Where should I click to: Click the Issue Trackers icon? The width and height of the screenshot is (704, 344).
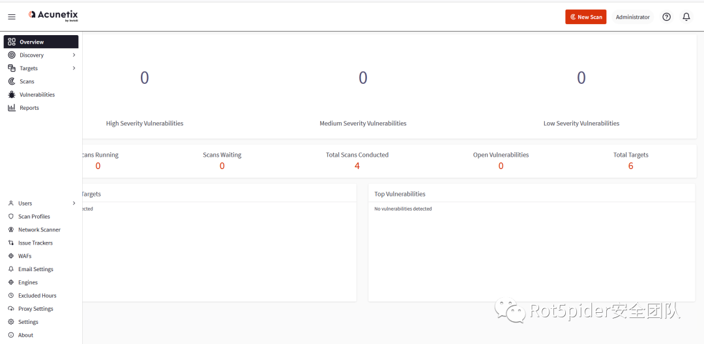pyautogui.click(x=11, y=243)
